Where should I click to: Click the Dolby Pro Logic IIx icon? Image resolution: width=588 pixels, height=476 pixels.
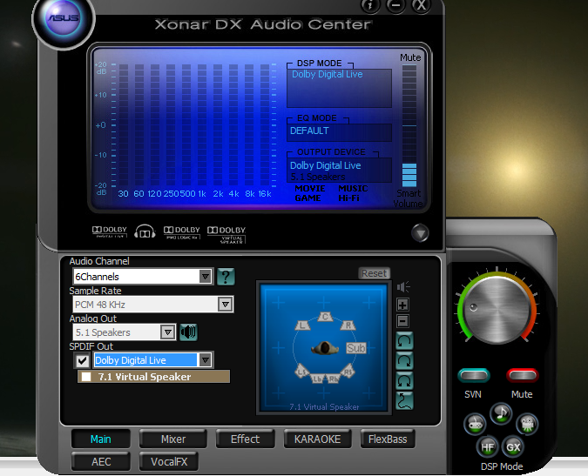tap(182, 232)
